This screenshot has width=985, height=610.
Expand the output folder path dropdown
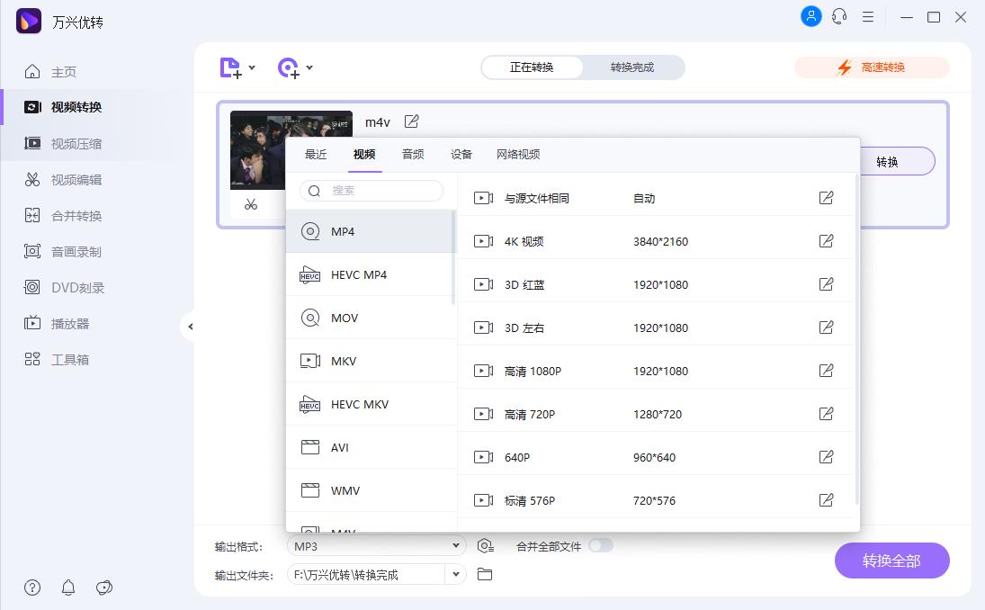[x=455, y=573]
